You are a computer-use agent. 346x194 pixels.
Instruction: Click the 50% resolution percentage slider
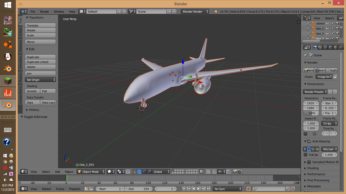(x=311, y=113)
